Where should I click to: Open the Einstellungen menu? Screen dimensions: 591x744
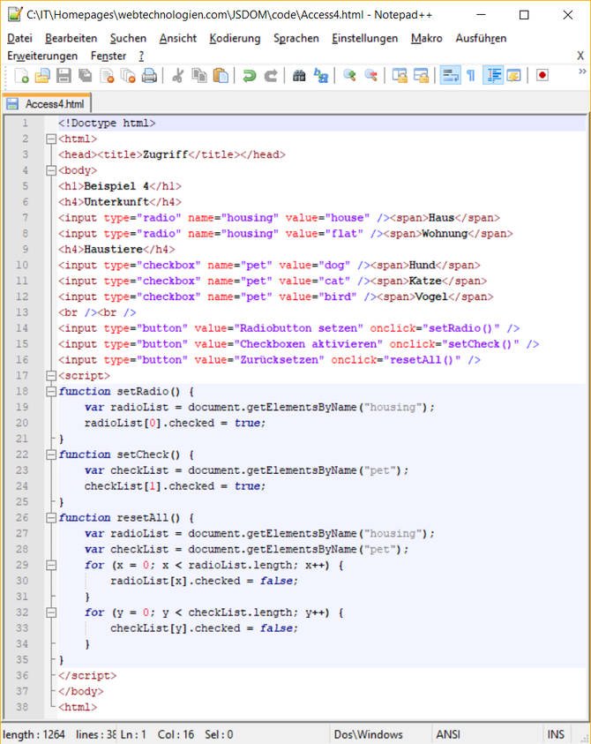coord(365,38)
